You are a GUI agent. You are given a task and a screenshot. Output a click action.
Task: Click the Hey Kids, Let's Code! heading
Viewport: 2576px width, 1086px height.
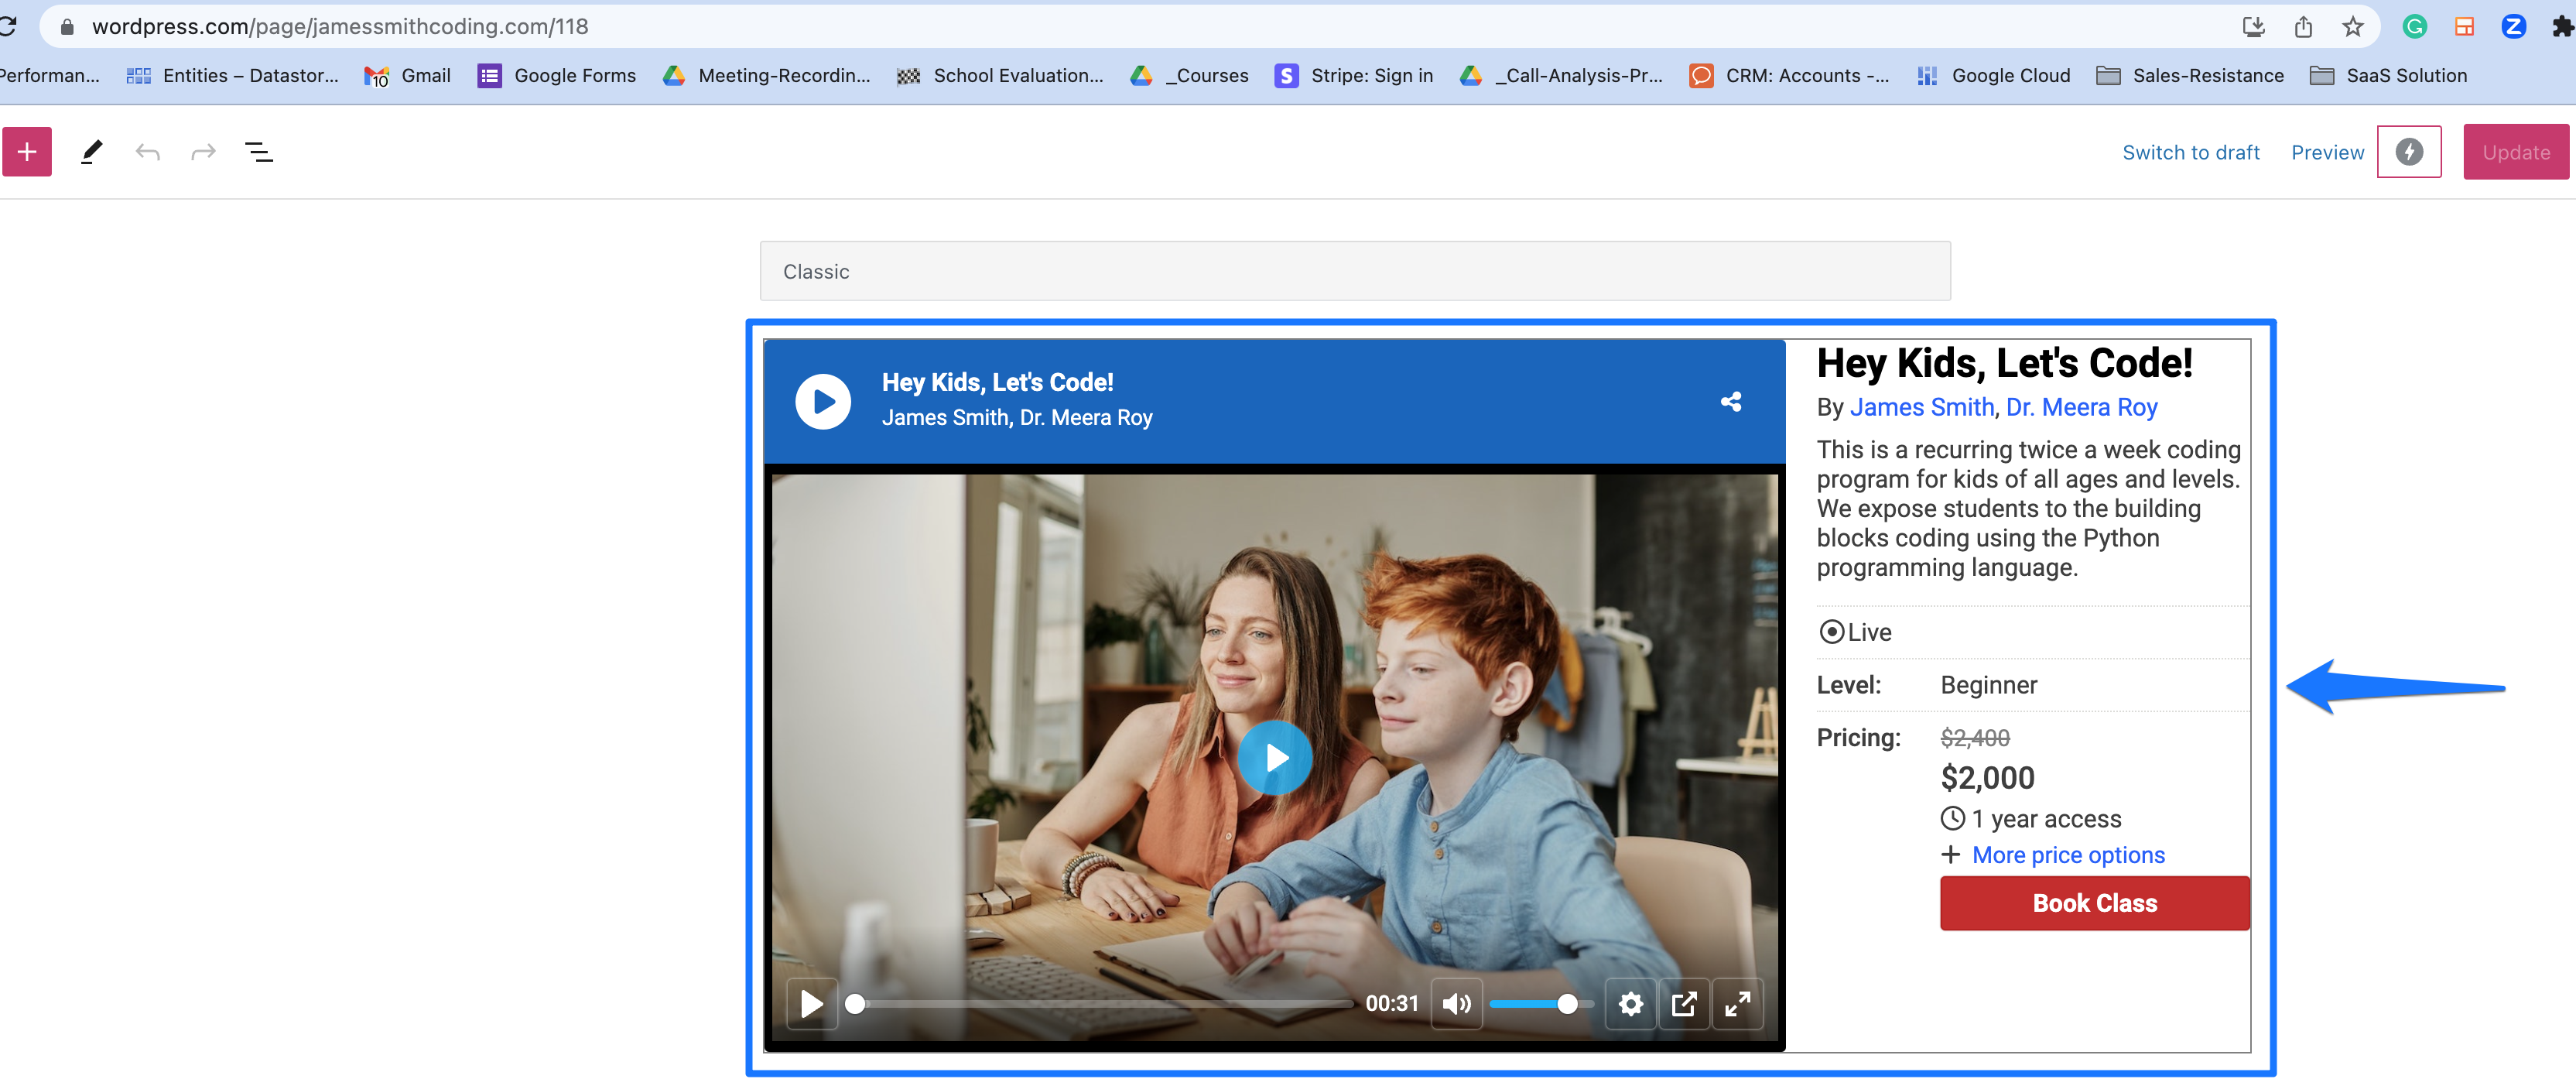[x=2004, y=363]
